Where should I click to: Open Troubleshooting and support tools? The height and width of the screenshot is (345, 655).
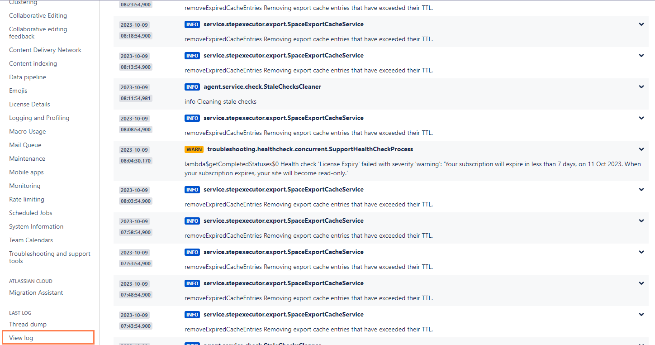click(x=49, y=257)
